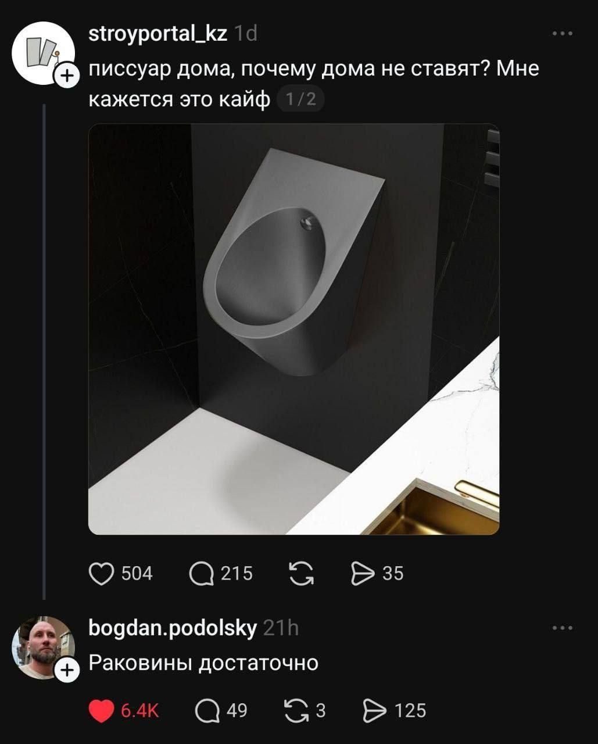Share bogdan.podolsky's reply
This screenshot has width=598, height=744.
coord(374,711)
